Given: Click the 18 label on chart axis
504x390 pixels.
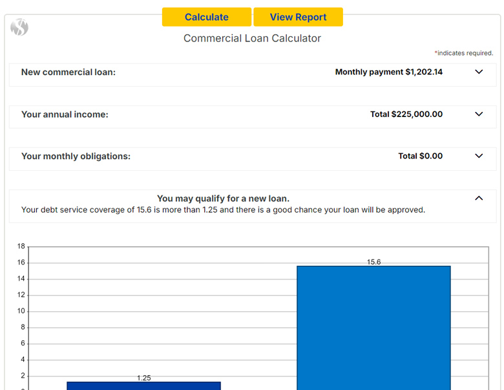Looking at the screenshot, I should click(x=21, y=246).
